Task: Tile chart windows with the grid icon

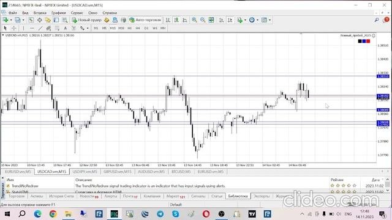Action: (211, 20)
